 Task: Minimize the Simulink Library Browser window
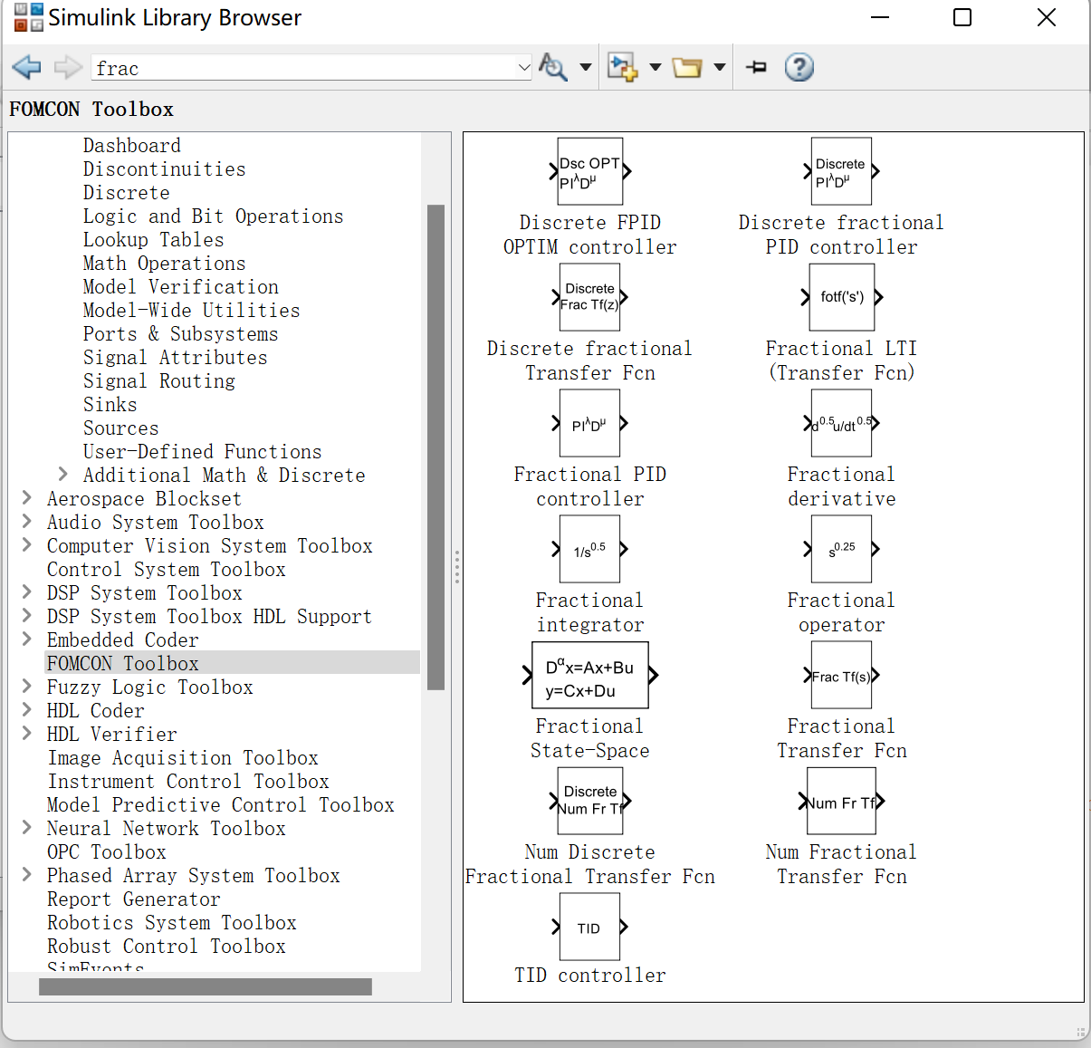point(880,17)
